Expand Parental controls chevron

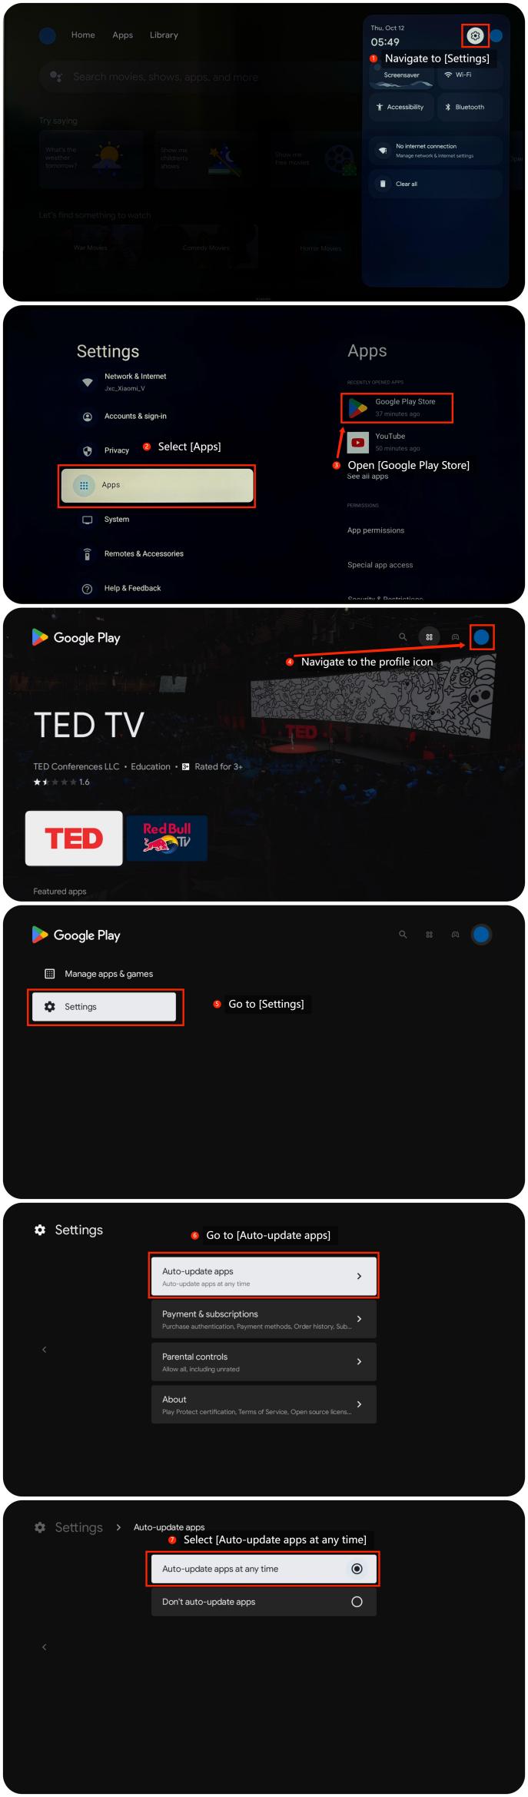click(359, 1361)
